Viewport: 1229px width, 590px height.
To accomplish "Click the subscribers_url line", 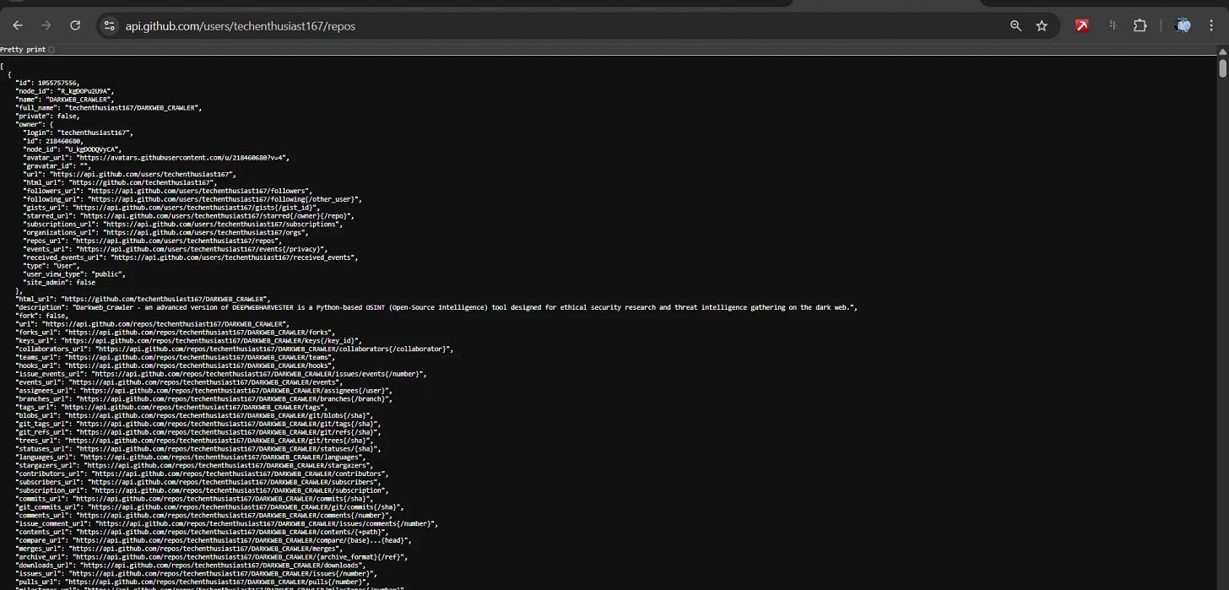I will point(198,482).
